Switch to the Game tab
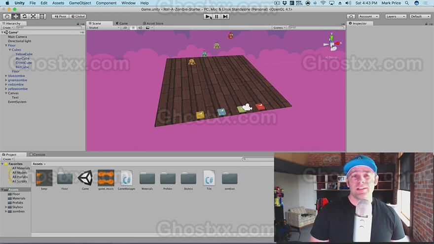The height and width of the screenshot is (244, 434). tap(122, 23)
